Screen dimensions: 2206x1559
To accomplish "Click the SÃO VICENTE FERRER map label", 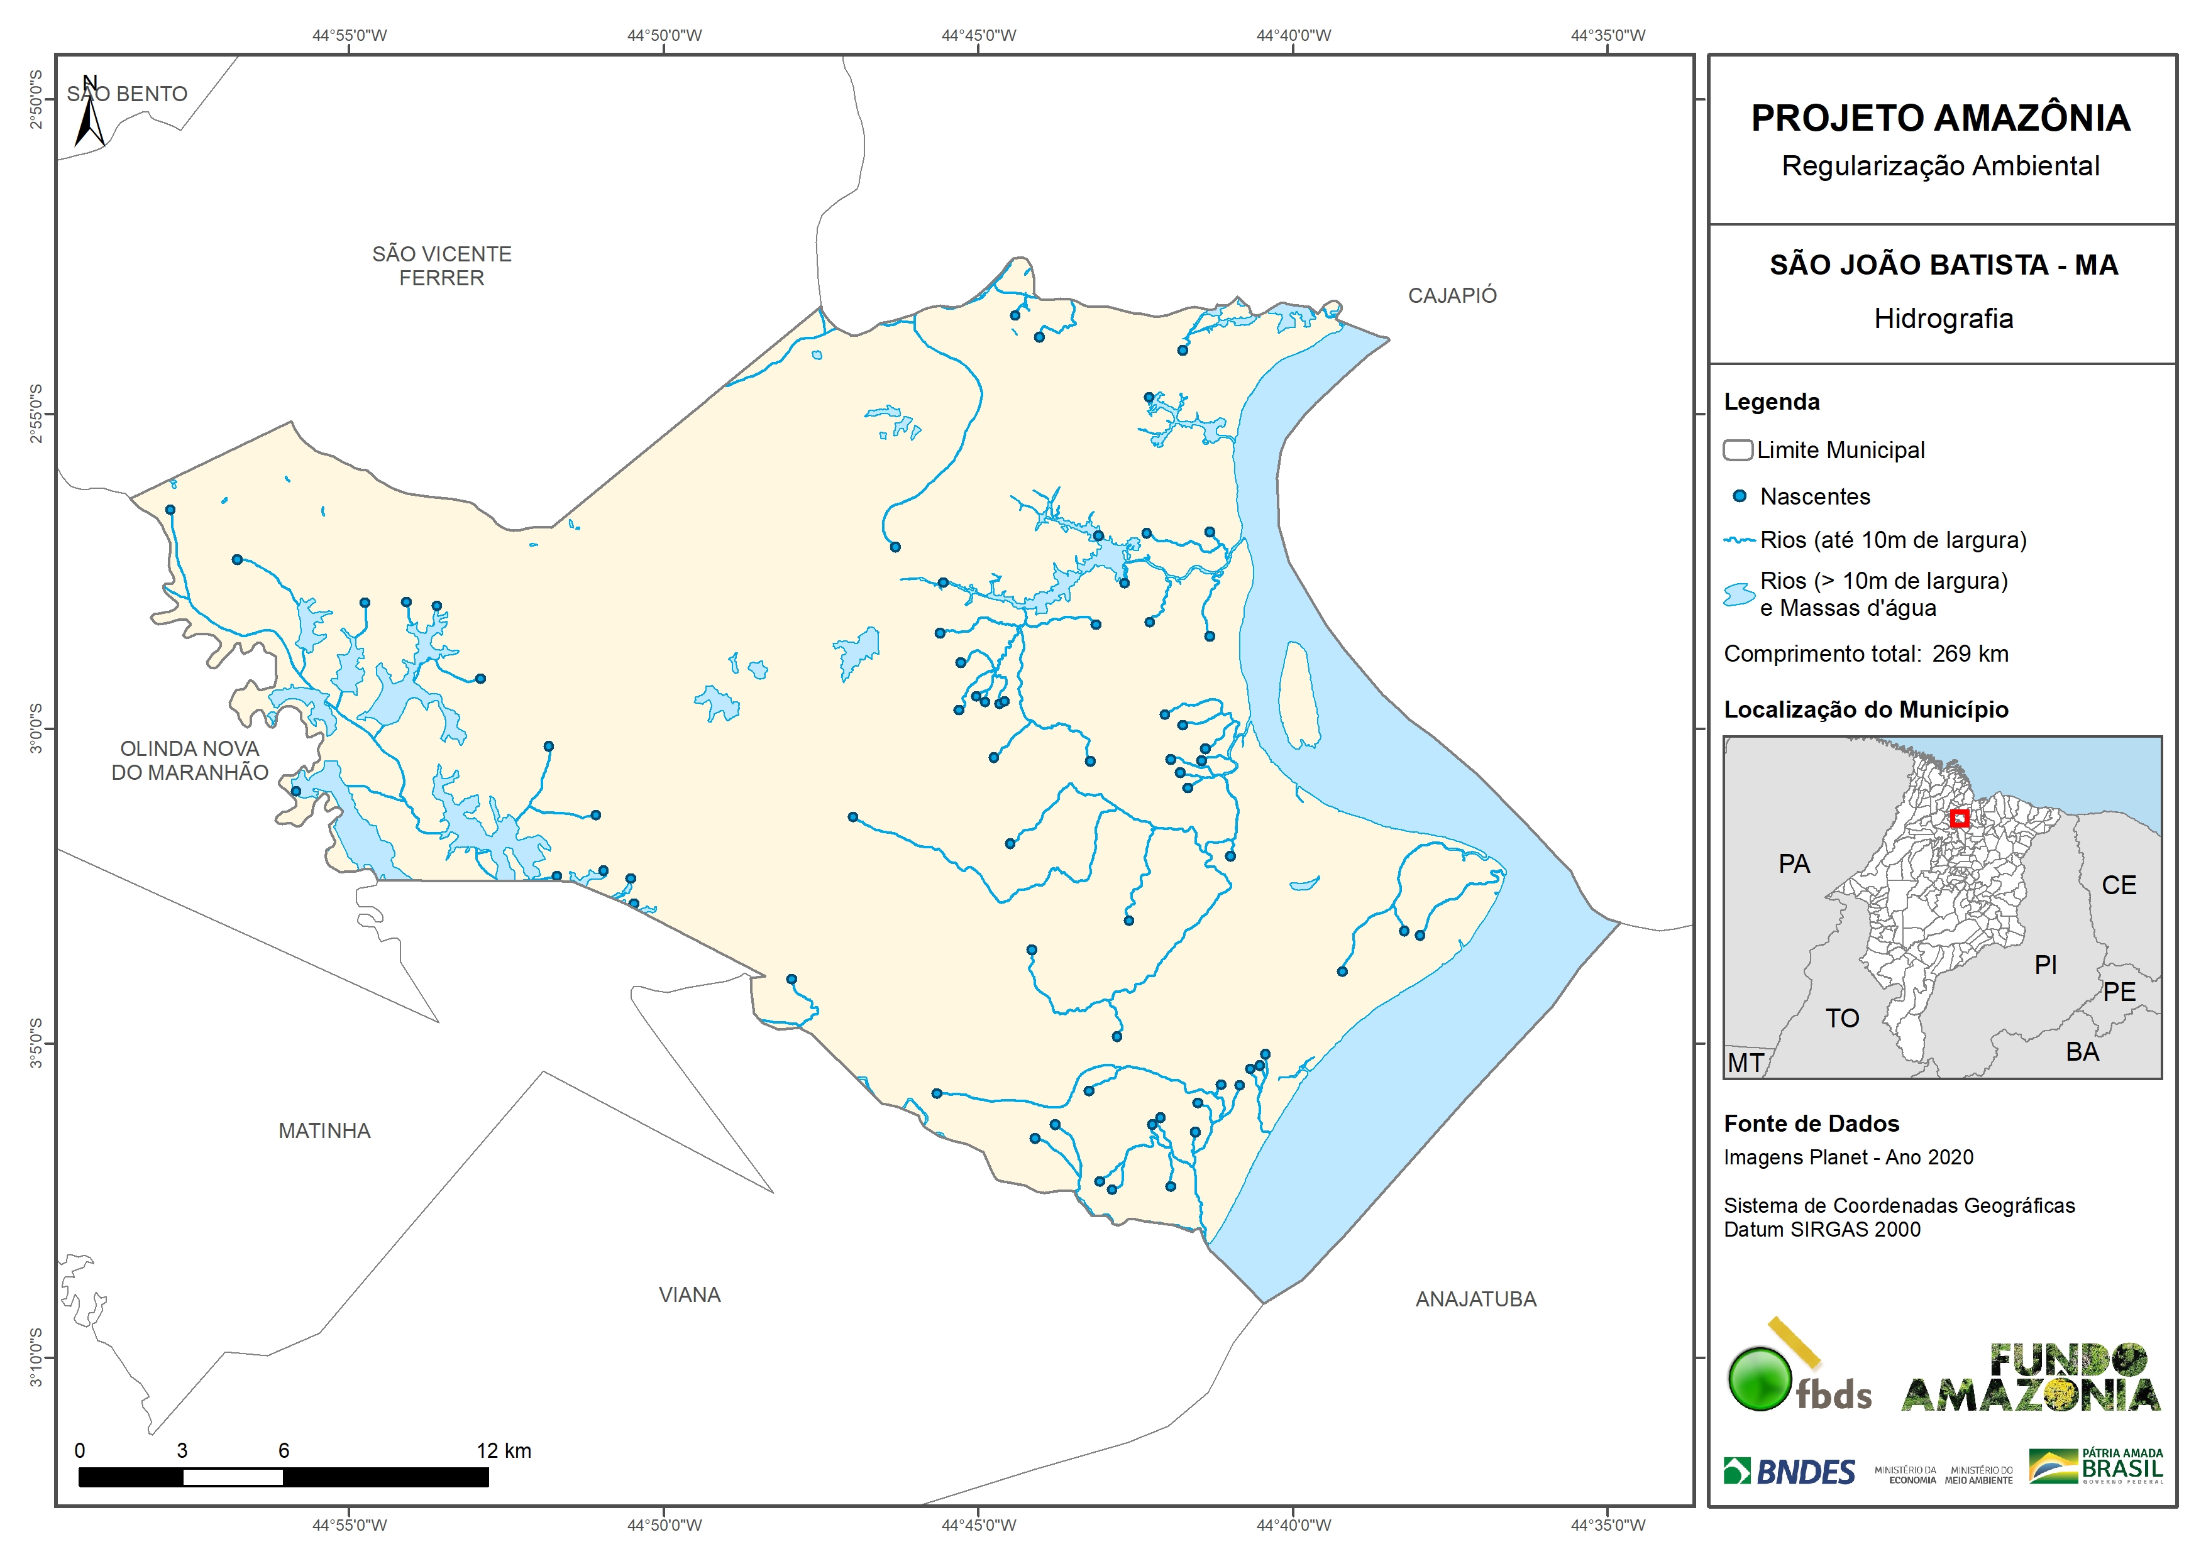I will [x=442, y=266].
